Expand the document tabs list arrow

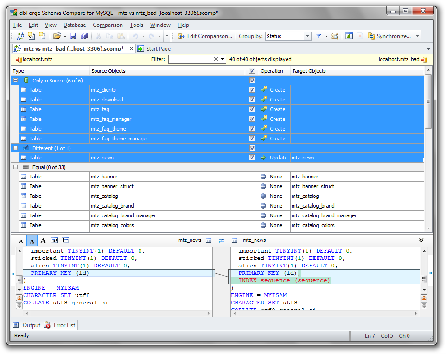pyautogui.click(x=429, y=49)
